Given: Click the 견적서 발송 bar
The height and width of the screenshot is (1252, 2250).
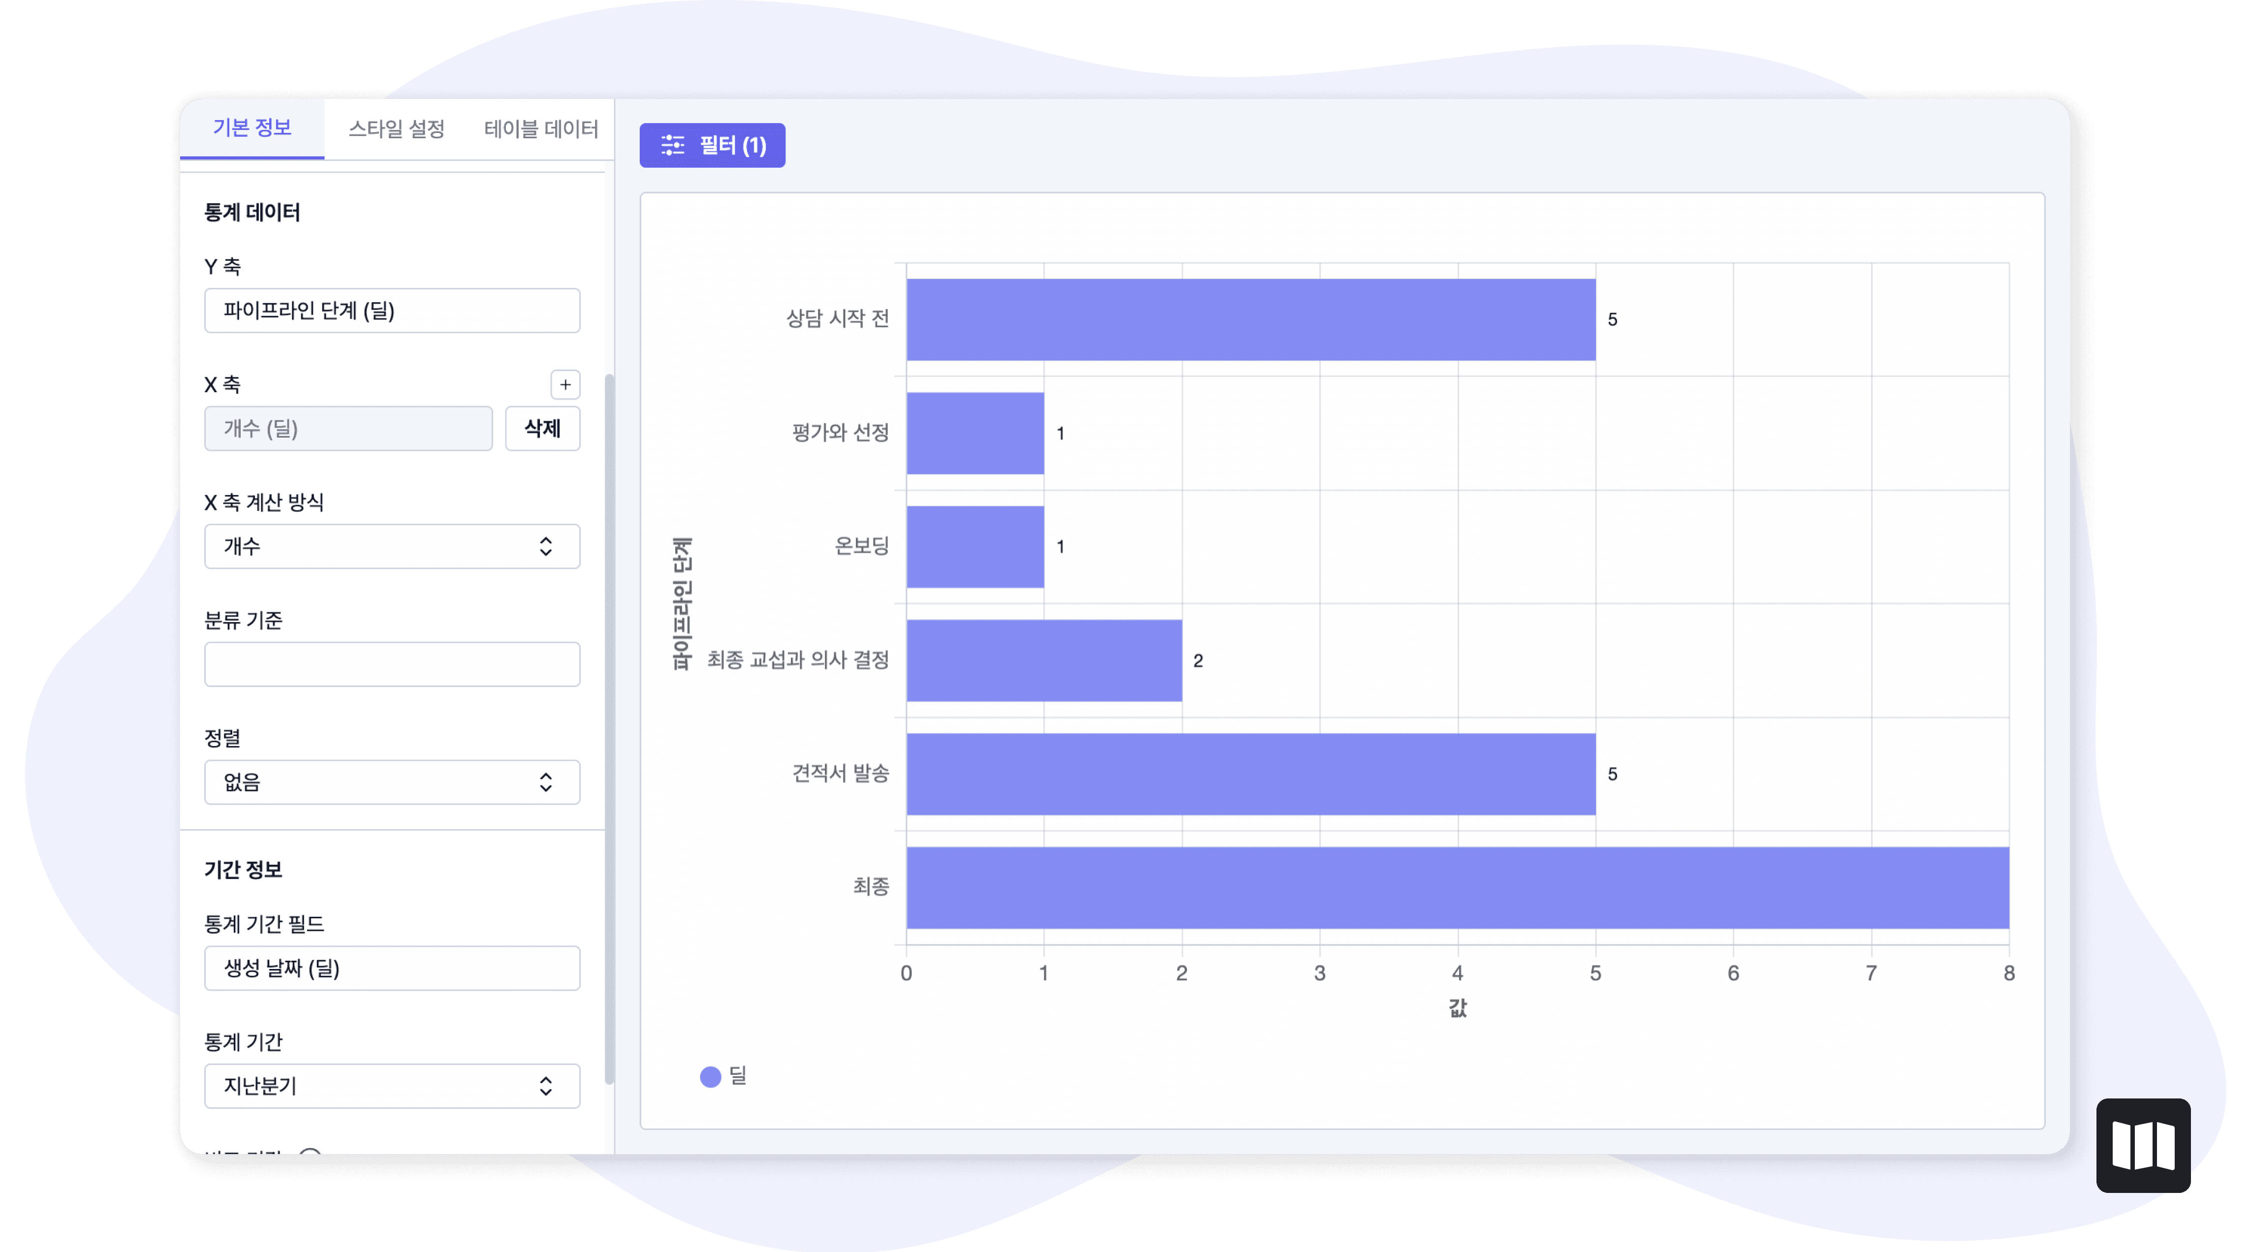Looking at the screenshot, I should click(x=1251, y=774).
